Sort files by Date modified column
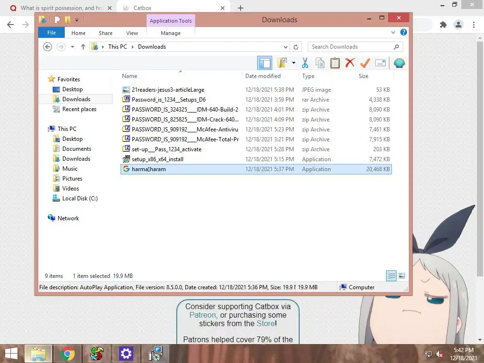This screenshot has width=484, height=363. coord(271,76)
